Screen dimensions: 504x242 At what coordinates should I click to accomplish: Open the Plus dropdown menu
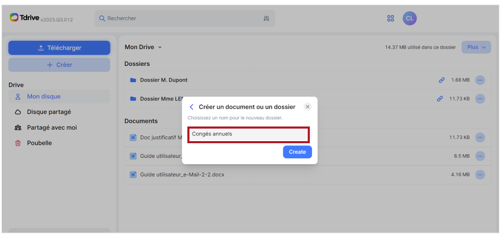(x=476, y=47)
